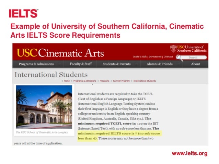The image size is (219, 164).
Task: Open the Programs breadcrumb link
Action: [x=104, y=81]
